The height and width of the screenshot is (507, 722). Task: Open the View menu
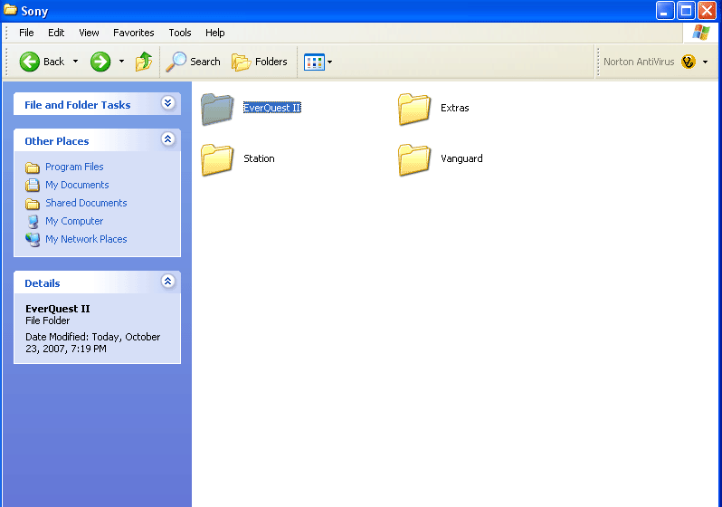(x=89, y=33)
